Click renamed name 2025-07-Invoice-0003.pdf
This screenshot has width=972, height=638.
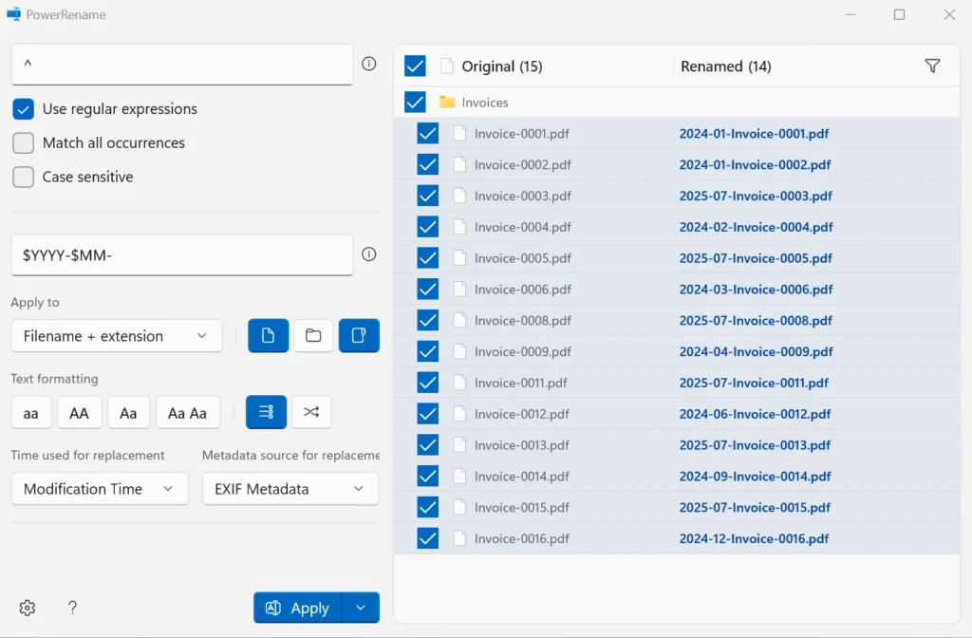pos(756,196)
